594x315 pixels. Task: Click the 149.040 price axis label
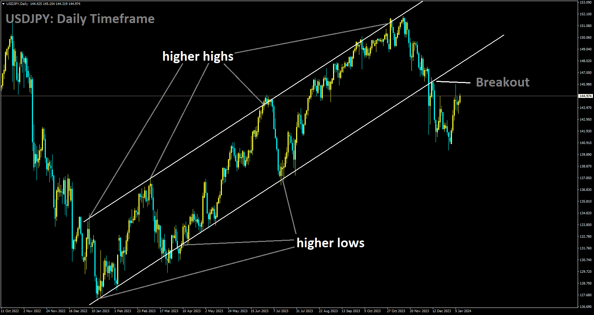[585, 49]
